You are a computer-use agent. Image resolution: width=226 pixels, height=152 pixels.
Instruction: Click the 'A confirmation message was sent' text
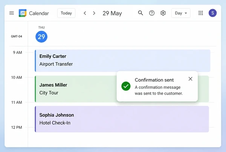(159, 90)
